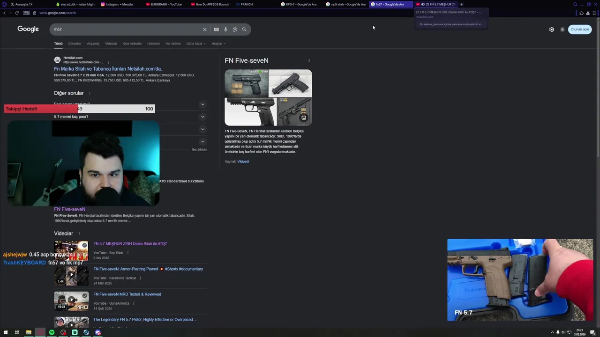Viewport: 600px width, 337px height.
Task: Switch to the Videolar results tab
Action: coord(111,44)
